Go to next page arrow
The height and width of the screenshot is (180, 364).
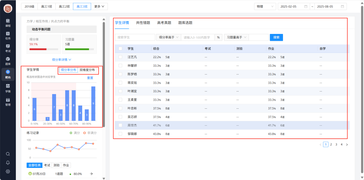tap(347, 145)
